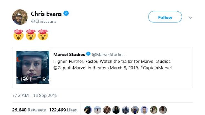The width and height of the screenshot is (205, 115).
Task: Expand tweet options chevron menu
Action: (x=191, y=17)
